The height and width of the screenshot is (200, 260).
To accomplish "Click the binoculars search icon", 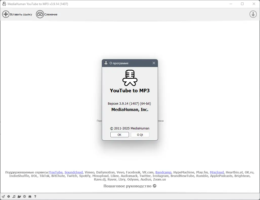I will pos(30,196).
